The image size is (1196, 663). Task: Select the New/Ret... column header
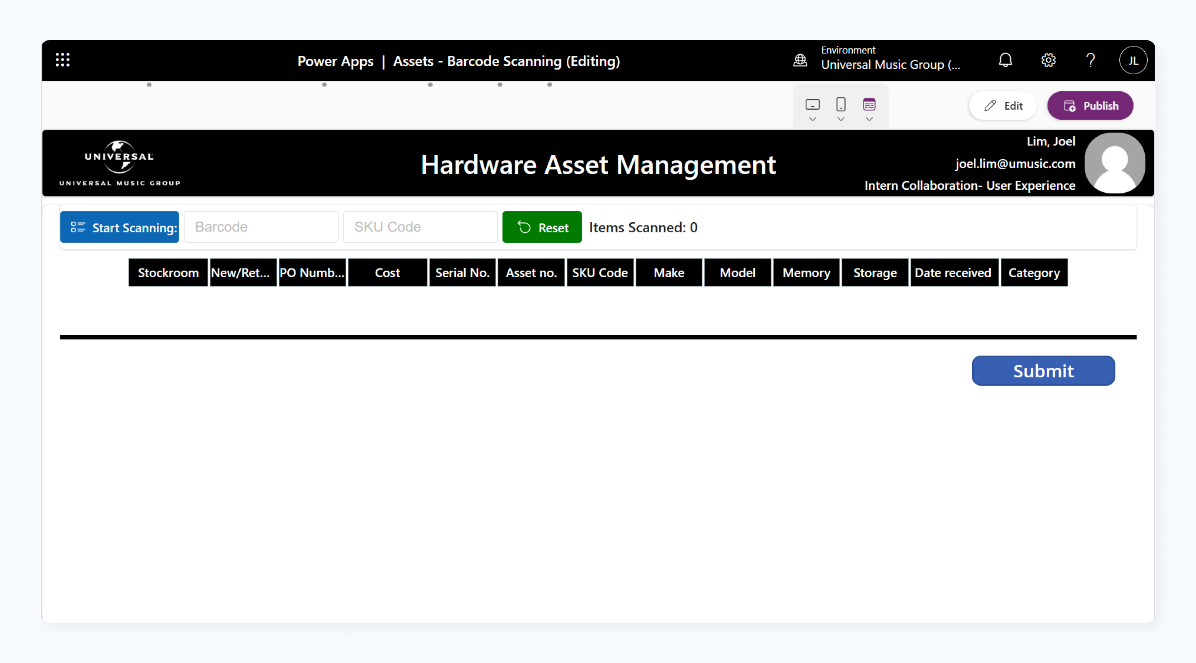coord(243,273)
